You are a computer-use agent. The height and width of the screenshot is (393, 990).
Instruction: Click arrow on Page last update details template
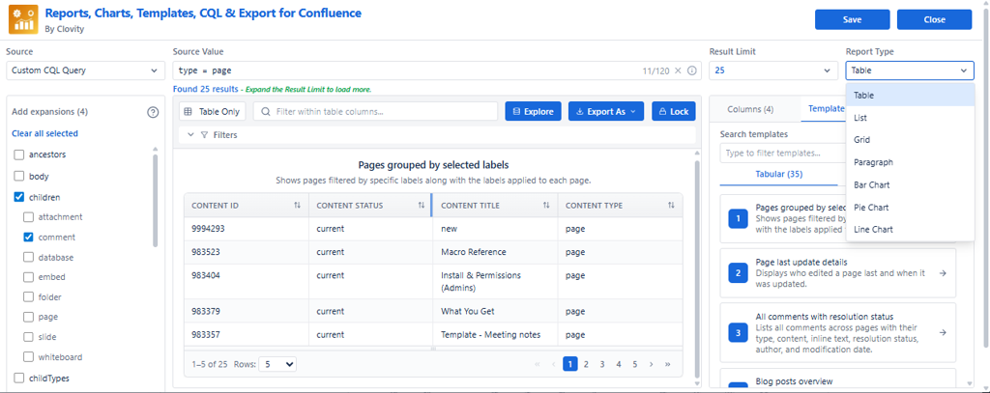click(x=943, y=273)
